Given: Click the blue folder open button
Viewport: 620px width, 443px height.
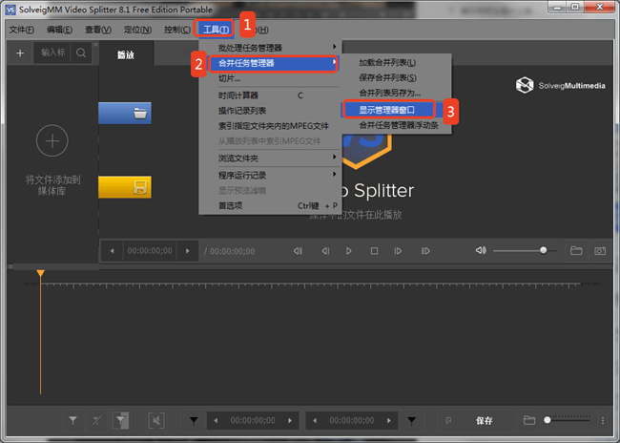Looking at the screenshot, I should coord(125,114).
